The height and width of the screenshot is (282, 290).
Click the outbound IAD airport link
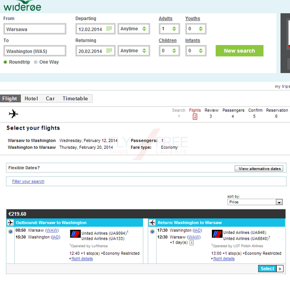point(55,237)
